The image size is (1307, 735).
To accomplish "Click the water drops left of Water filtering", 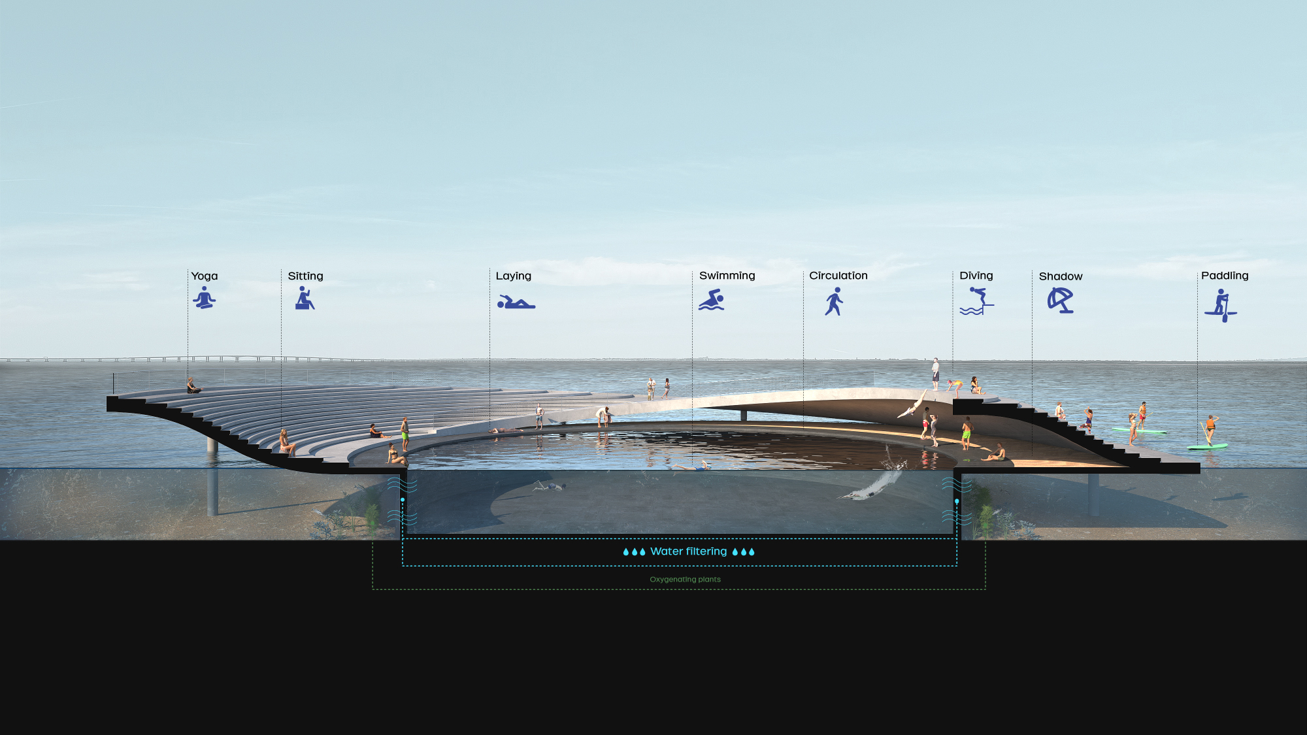I will click(634, 552).
